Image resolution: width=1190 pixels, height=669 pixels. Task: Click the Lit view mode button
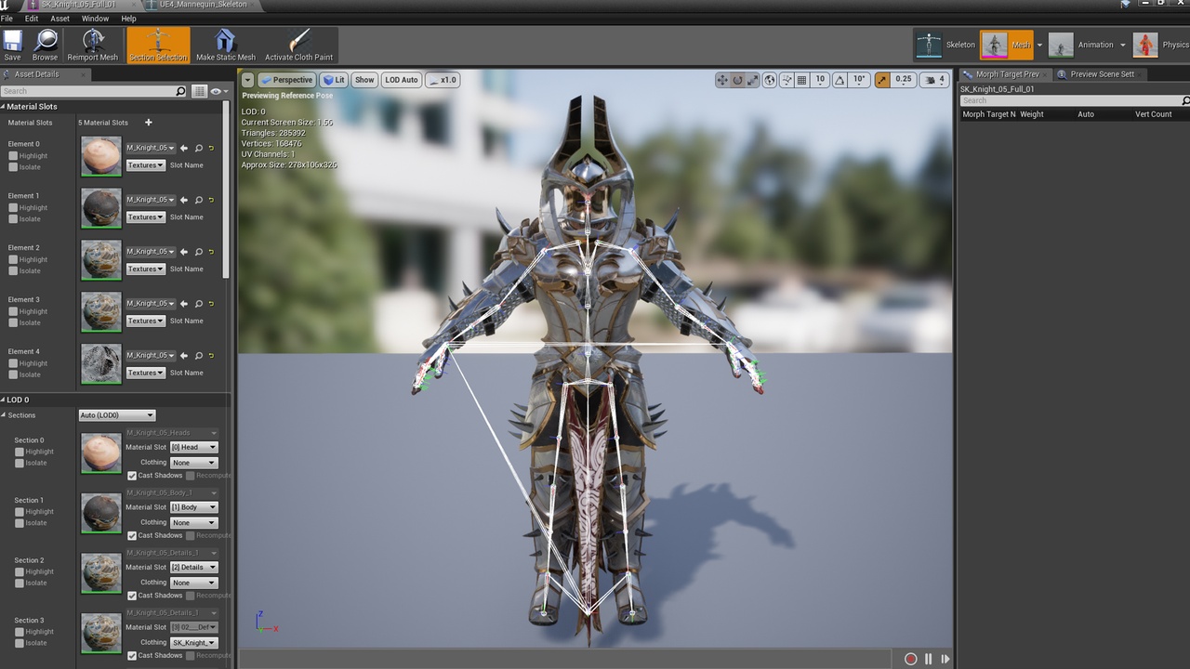click(x=334, y=80)
